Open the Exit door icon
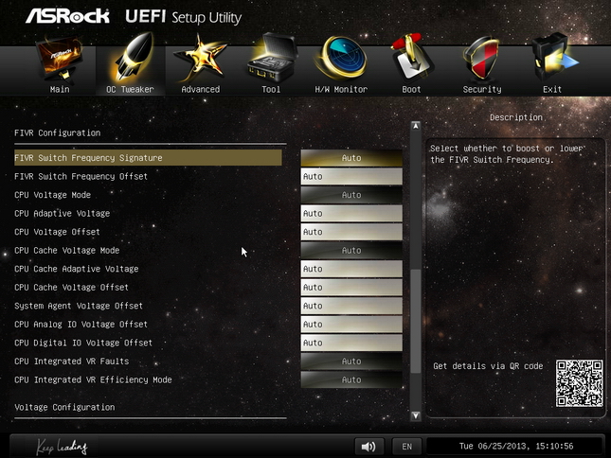This screenshot has width=611, height=458. [553, 58]
